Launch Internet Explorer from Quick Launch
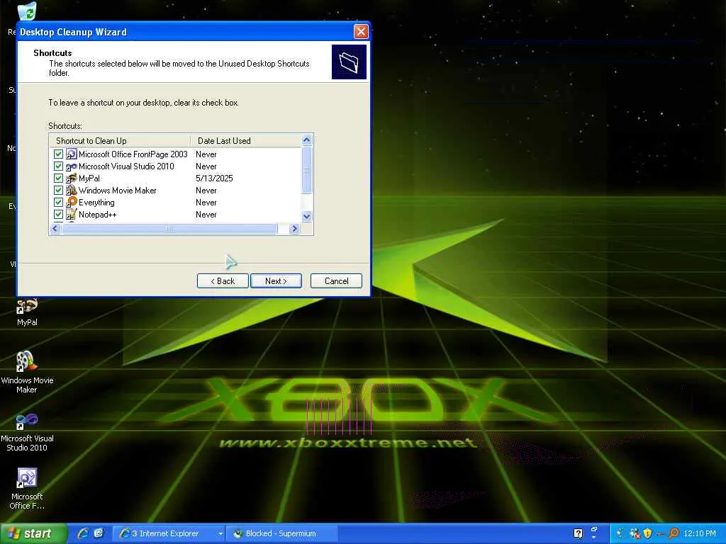 83,533
